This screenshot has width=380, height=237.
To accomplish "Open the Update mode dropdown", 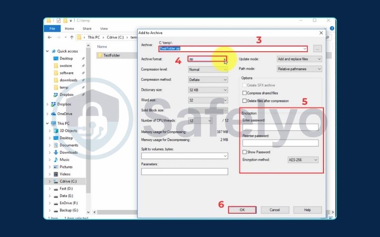I will point(299,59).
